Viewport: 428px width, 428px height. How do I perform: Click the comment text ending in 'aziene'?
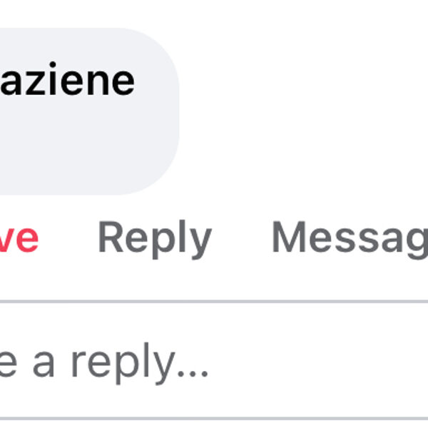(x=67, y=80)
